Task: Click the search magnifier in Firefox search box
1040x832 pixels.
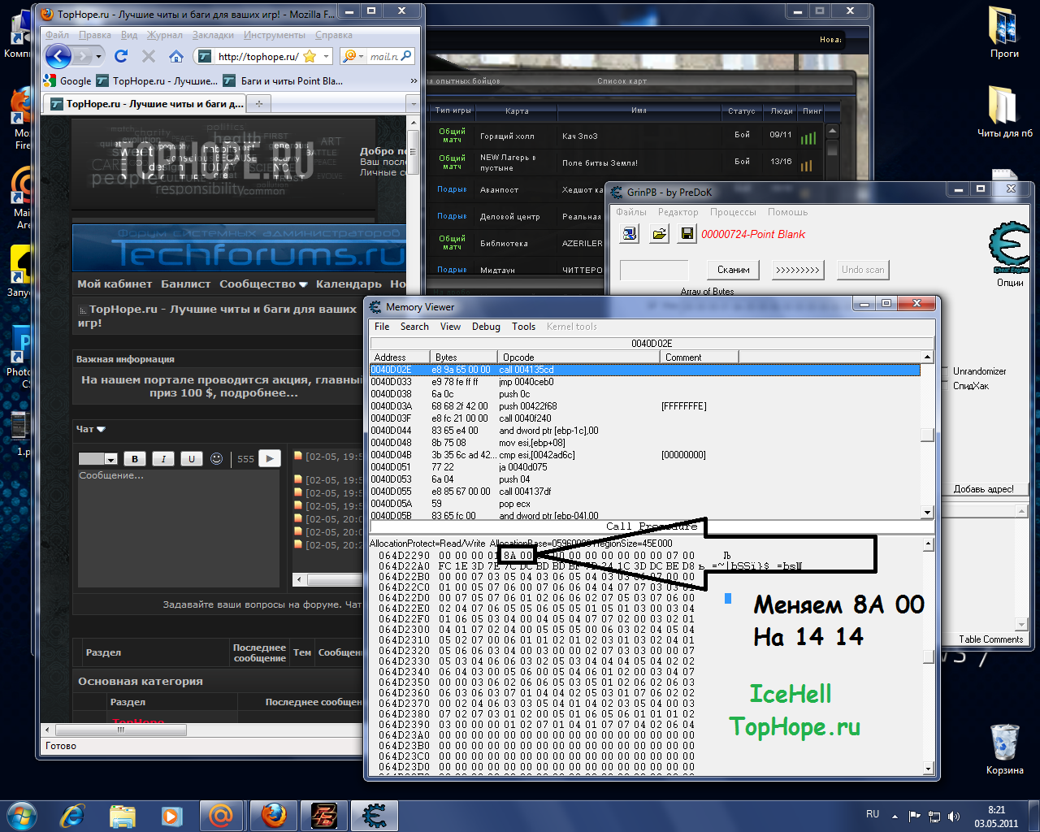Action: tap(405, 56)
